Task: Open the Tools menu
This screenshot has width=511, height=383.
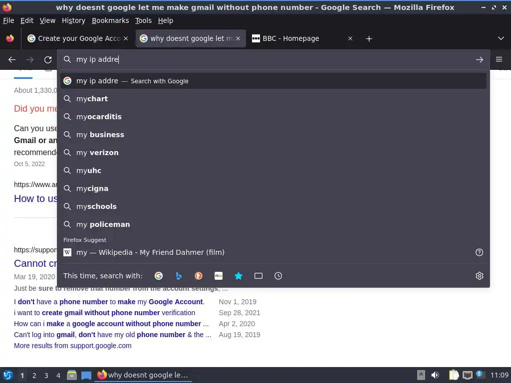Action: coord(143,20)
